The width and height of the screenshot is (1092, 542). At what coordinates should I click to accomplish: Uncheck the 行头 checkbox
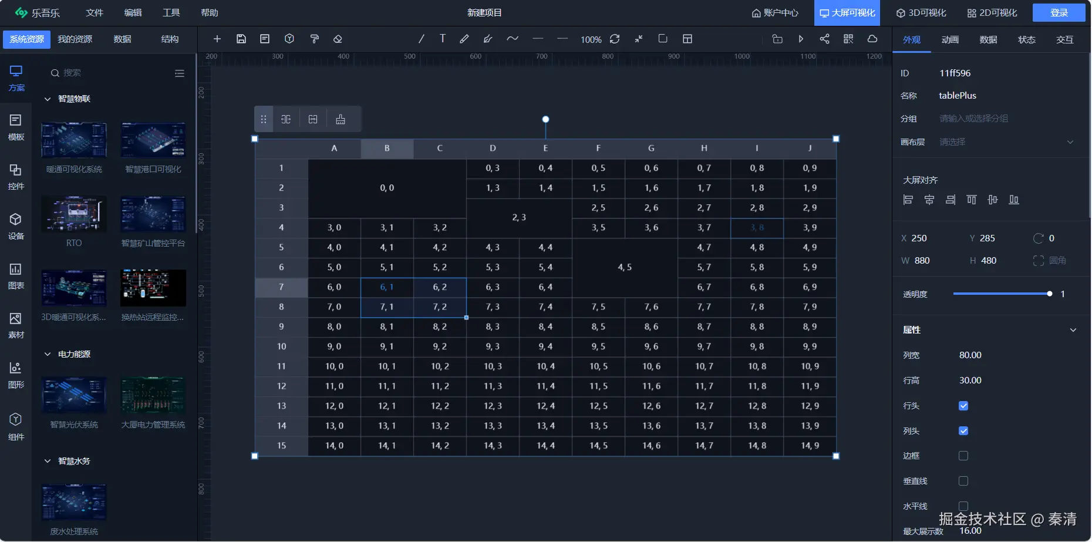tap(963, 406)
